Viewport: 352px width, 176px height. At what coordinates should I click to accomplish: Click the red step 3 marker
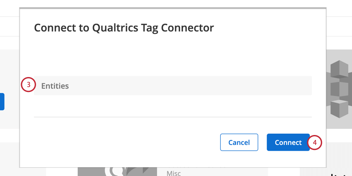pyautogui.click(x=28, y=84)
